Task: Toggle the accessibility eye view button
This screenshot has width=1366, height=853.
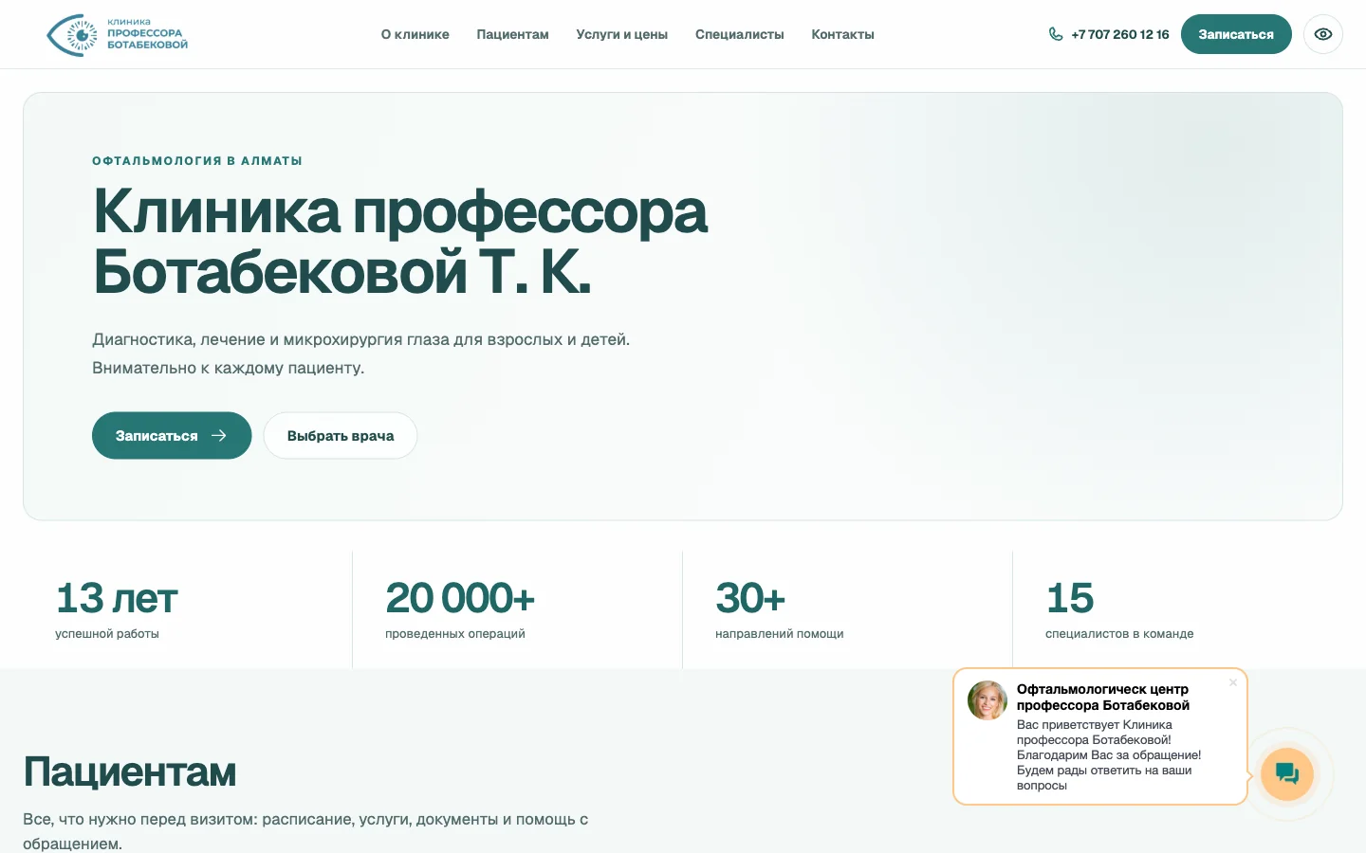Action: [1323, 34]
